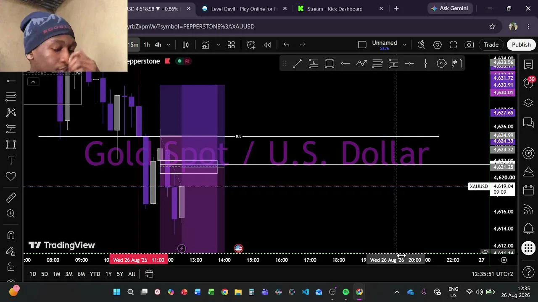Click Save under the Unnamed layout
This screenshot has width=538, height=302.
coord(384,49)
